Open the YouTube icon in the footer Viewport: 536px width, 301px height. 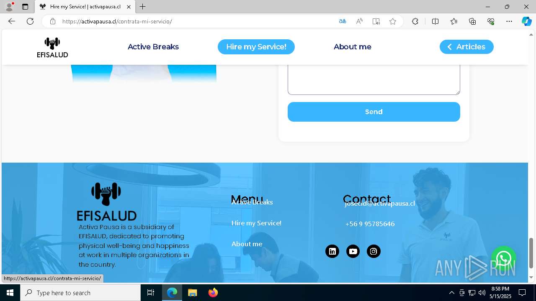click(x=353, y=251)
